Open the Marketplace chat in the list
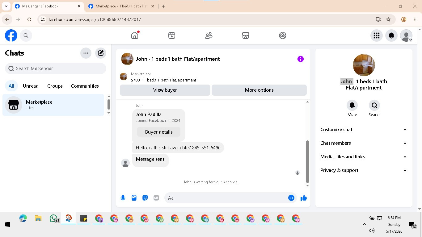422x237 pixels. (x=53, y=105)
